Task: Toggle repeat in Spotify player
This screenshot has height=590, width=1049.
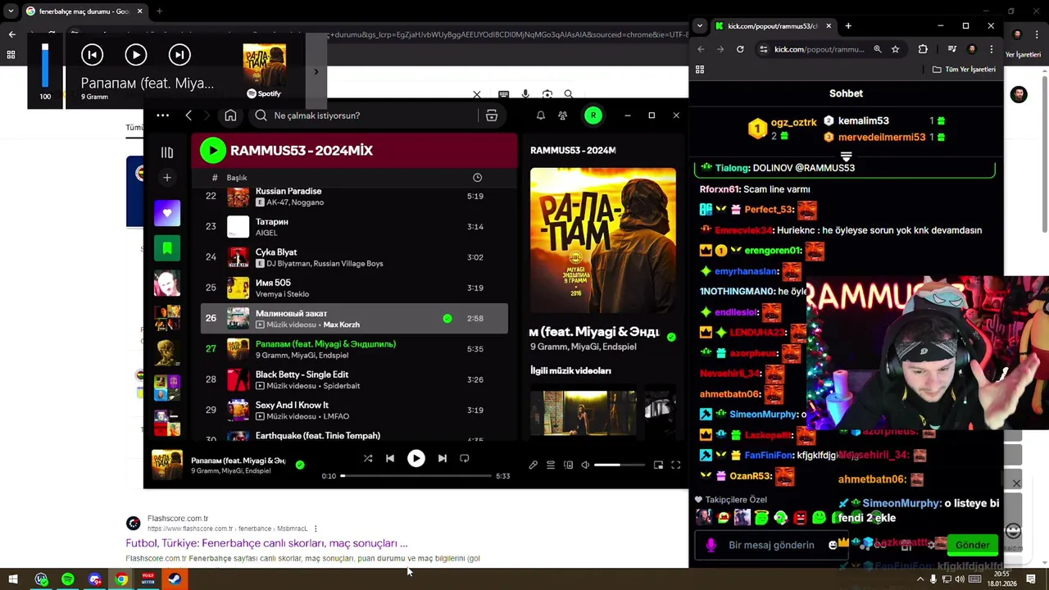Action: [x=465, y=459]
